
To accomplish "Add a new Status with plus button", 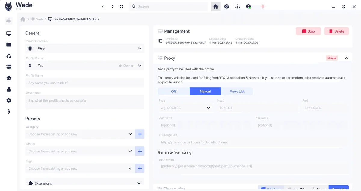I will [140, 151].
